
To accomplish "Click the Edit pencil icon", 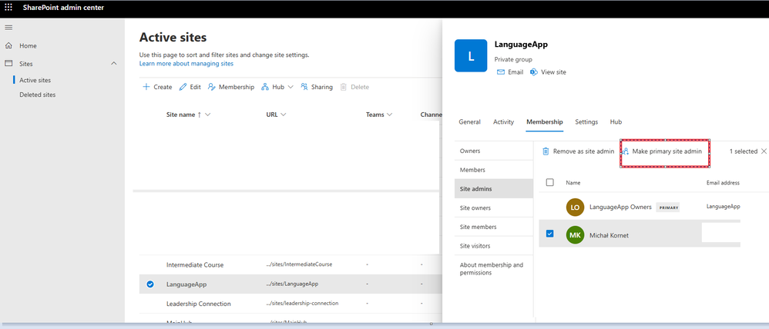I will point(183,87).
